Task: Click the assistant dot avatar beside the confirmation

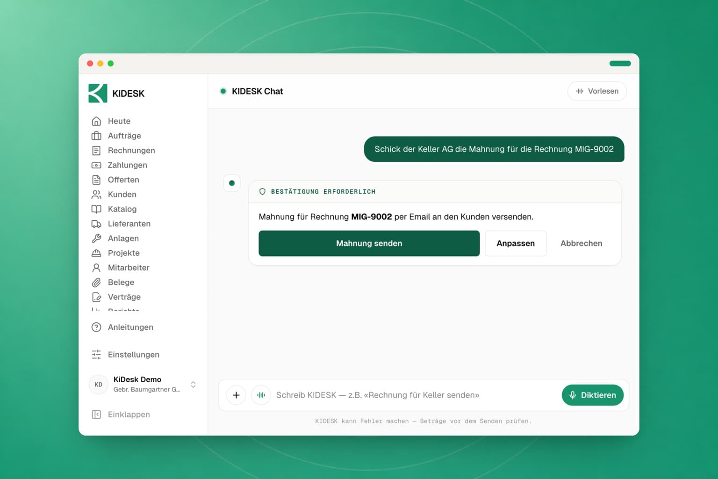Action: (x=232, y=183)
